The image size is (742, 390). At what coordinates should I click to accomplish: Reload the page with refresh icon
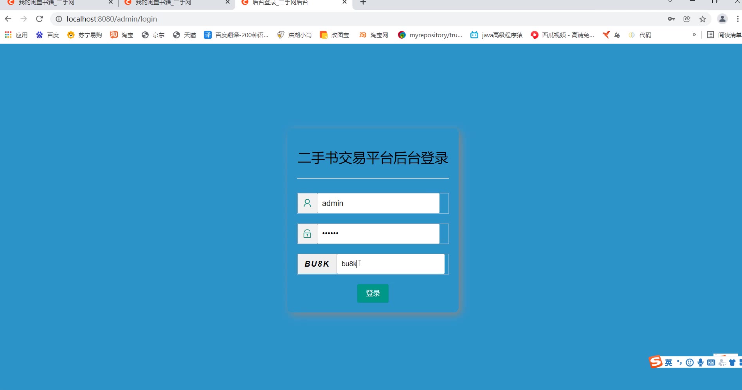point(39,19)
